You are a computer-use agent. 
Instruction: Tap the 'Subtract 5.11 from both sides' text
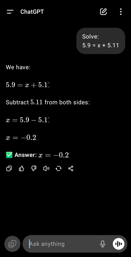tap(48, 102)
